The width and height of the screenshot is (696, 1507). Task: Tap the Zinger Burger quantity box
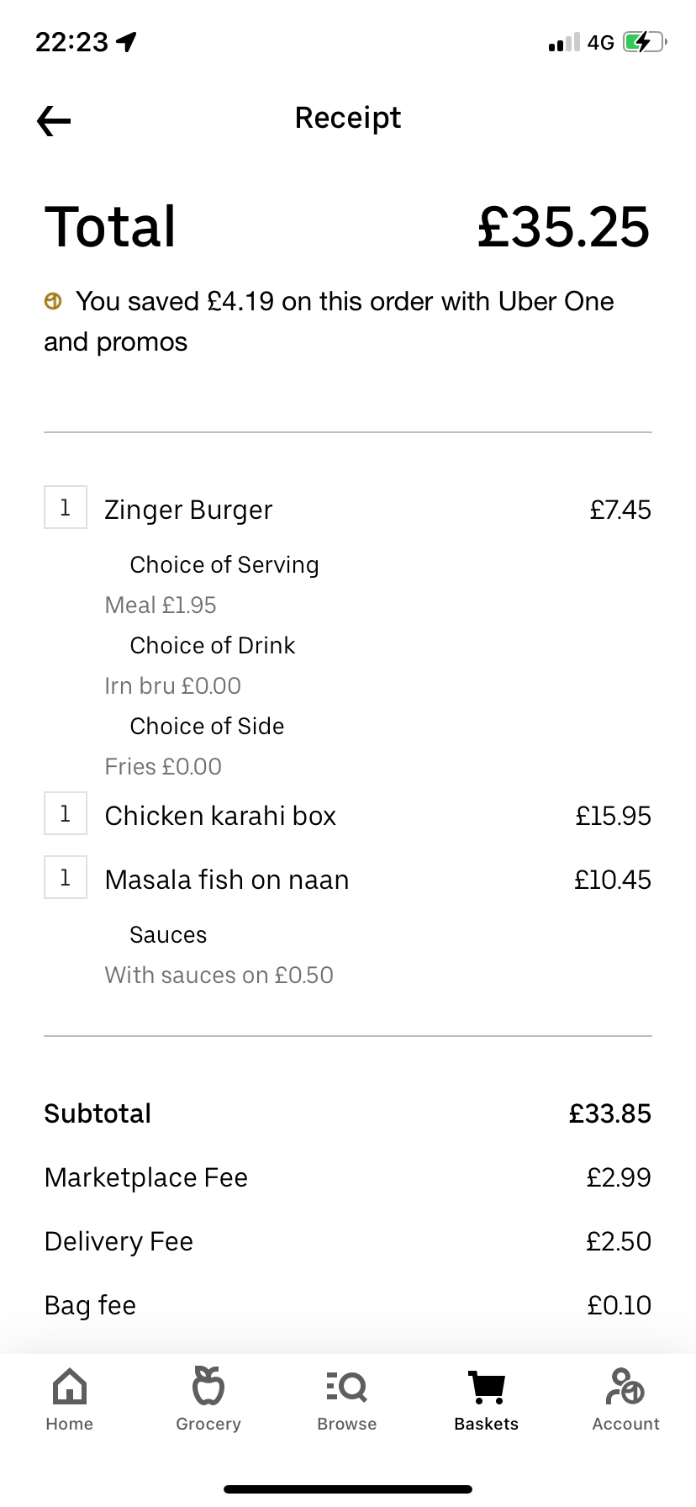(66, 508)
